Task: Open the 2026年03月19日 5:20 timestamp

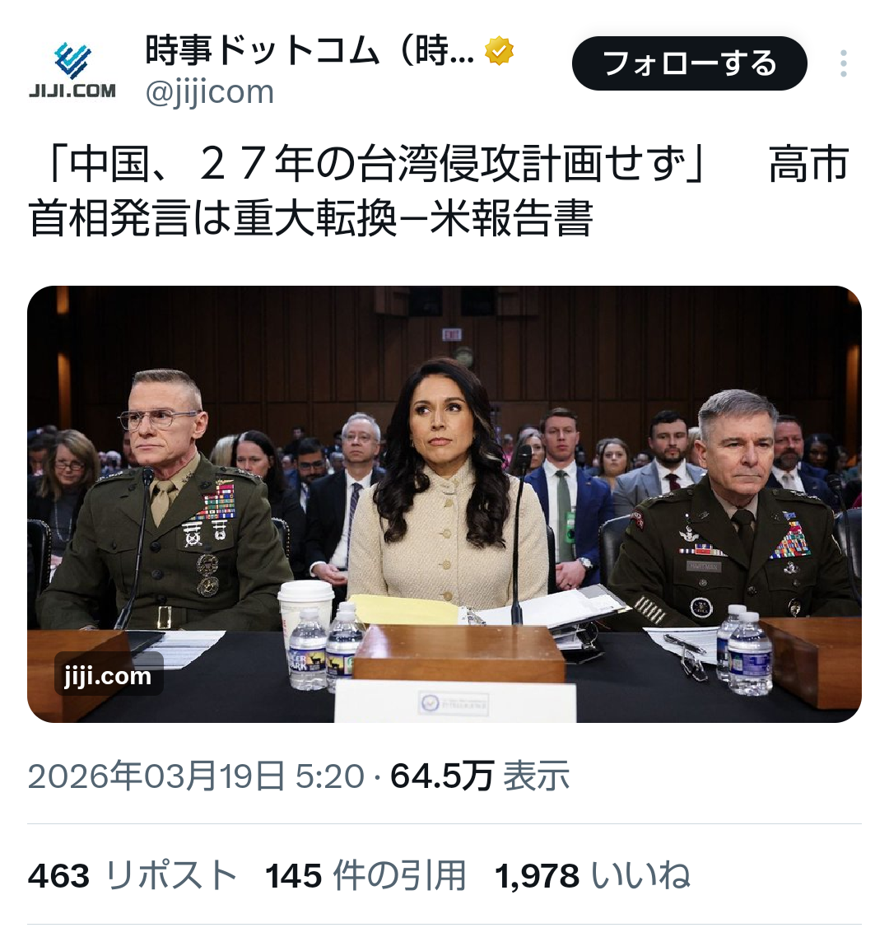Action: coord(196,776)
